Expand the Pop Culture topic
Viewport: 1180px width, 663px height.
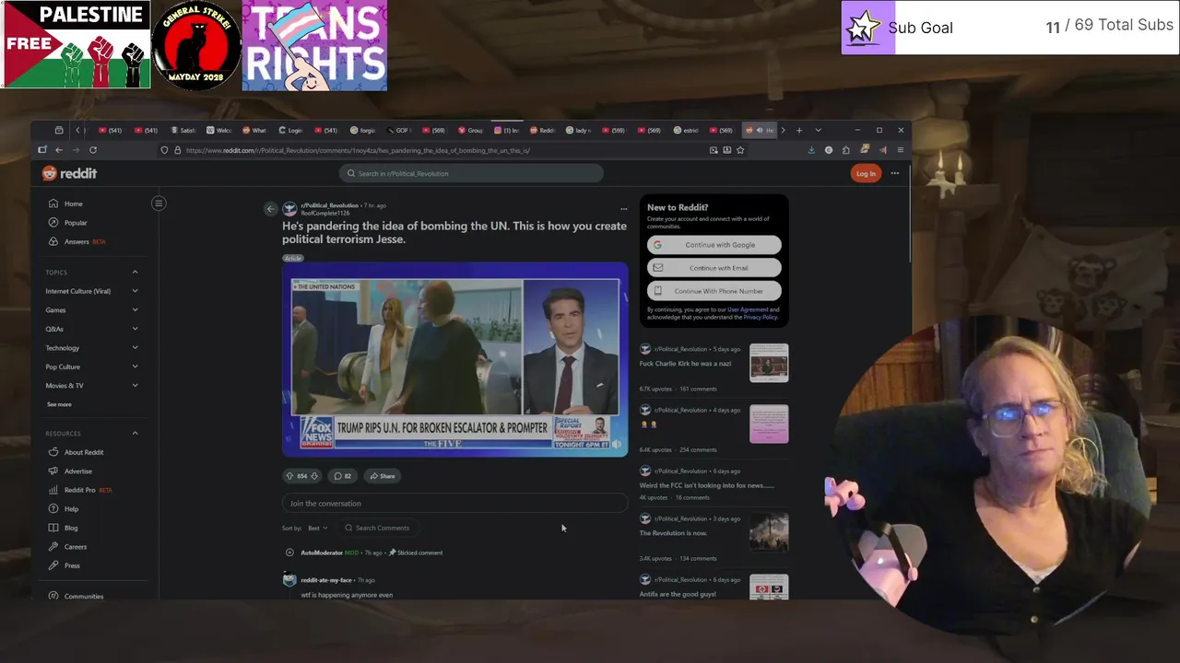click(x=135, y=366)
